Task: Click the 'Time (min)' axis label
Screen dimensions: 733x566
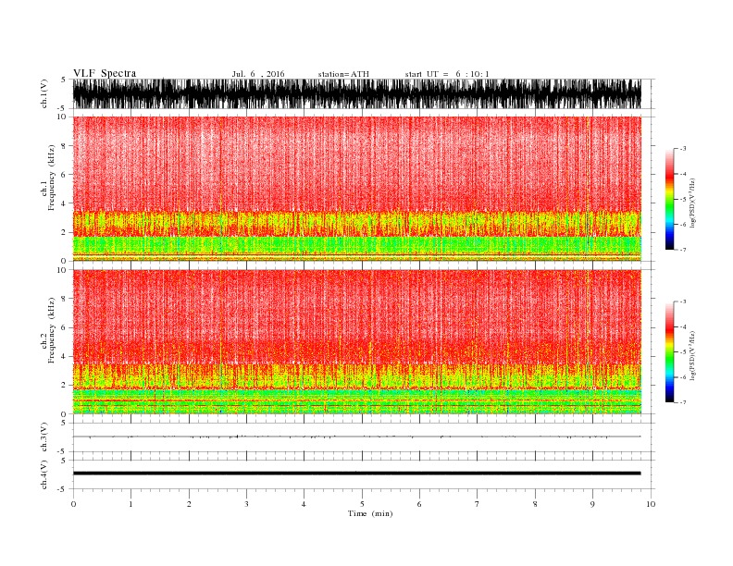Action: [x=370, y=513]
